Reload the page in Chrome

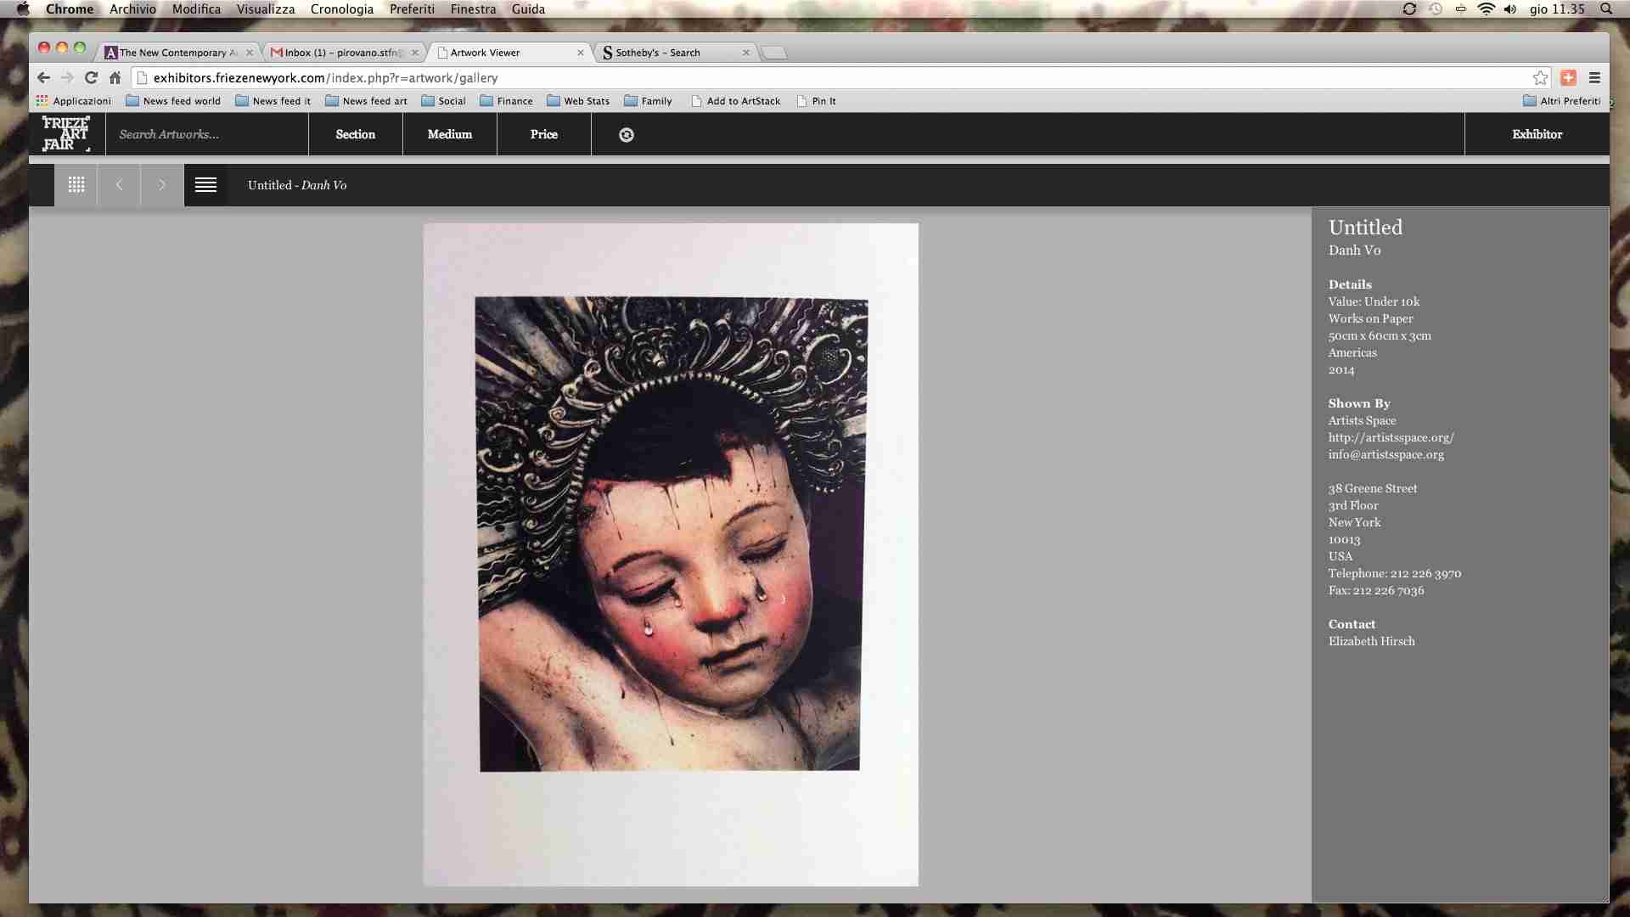point(91,78)
